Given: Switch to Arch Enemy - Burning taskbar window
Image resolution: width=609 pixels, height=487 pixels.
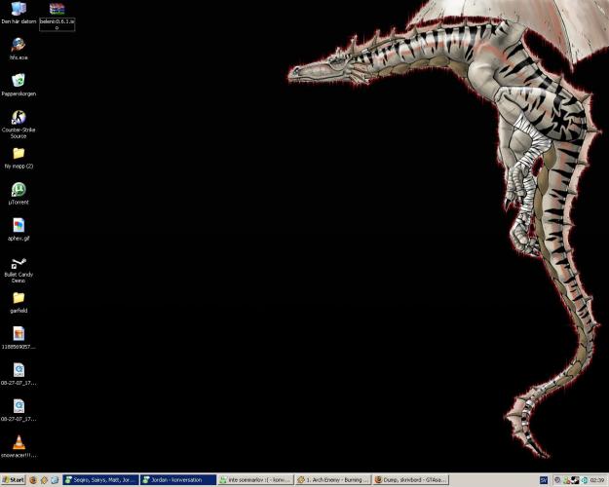Looking at the screenshot, I should click(x=332, y=480).
